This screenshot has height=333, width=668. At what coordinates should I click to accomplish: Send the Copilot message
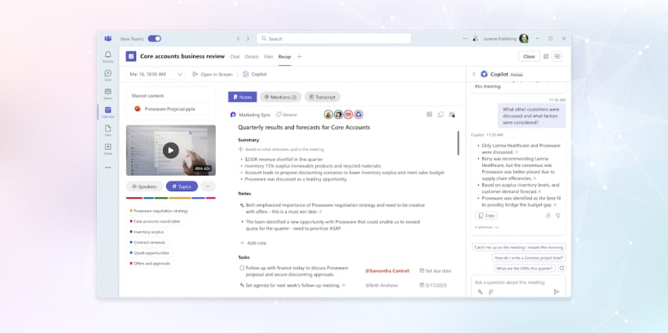coord(556,291)
